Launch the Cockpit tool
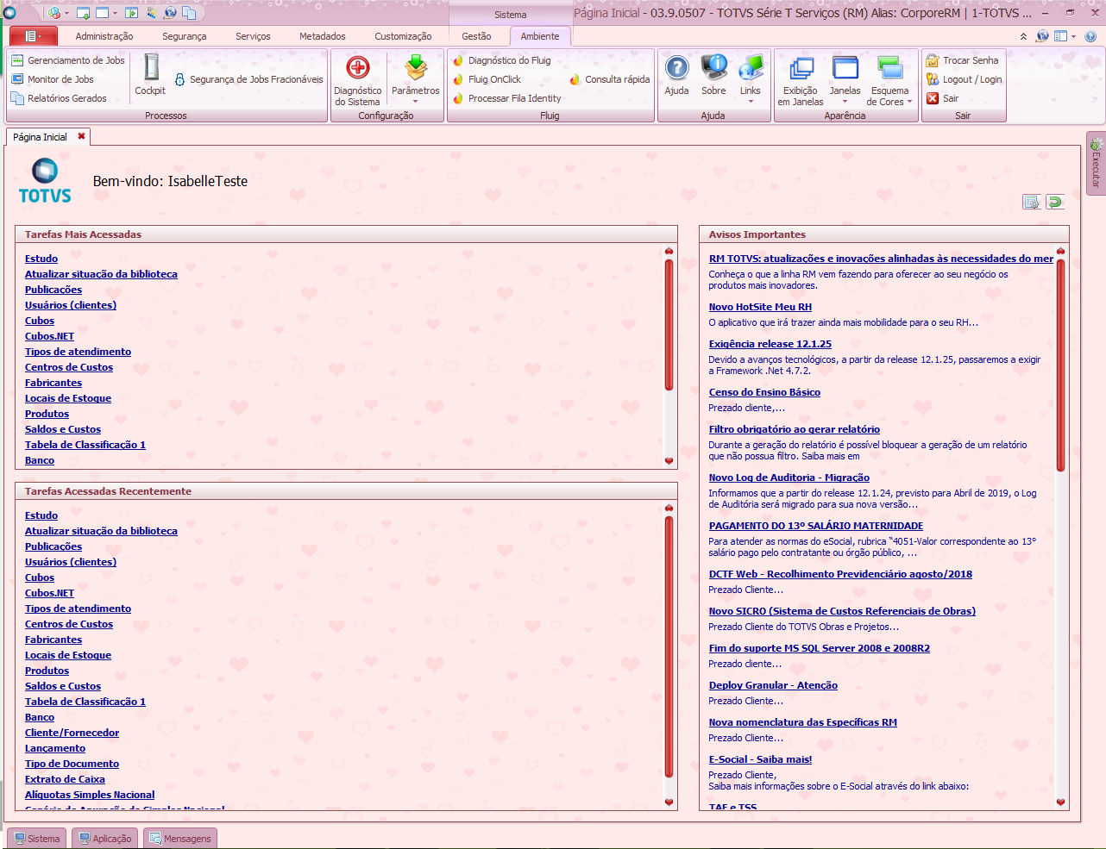Screen dimensions: 1106x849 coord(150,74)
